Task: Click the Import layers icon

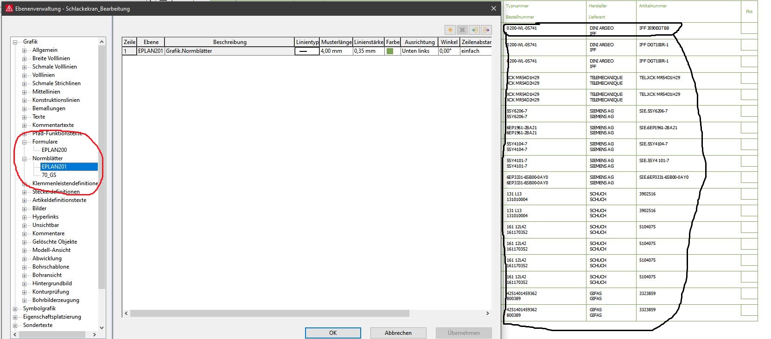Action: pyautogui.click(x=474, y=30)
